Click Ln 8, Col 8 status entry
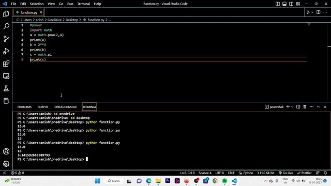Screen dimensions: 331x186 click(x=187, y=173)
